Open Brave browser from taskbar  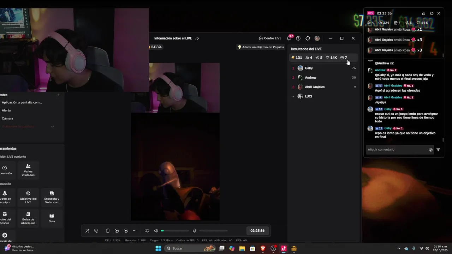tap(263, 248)
